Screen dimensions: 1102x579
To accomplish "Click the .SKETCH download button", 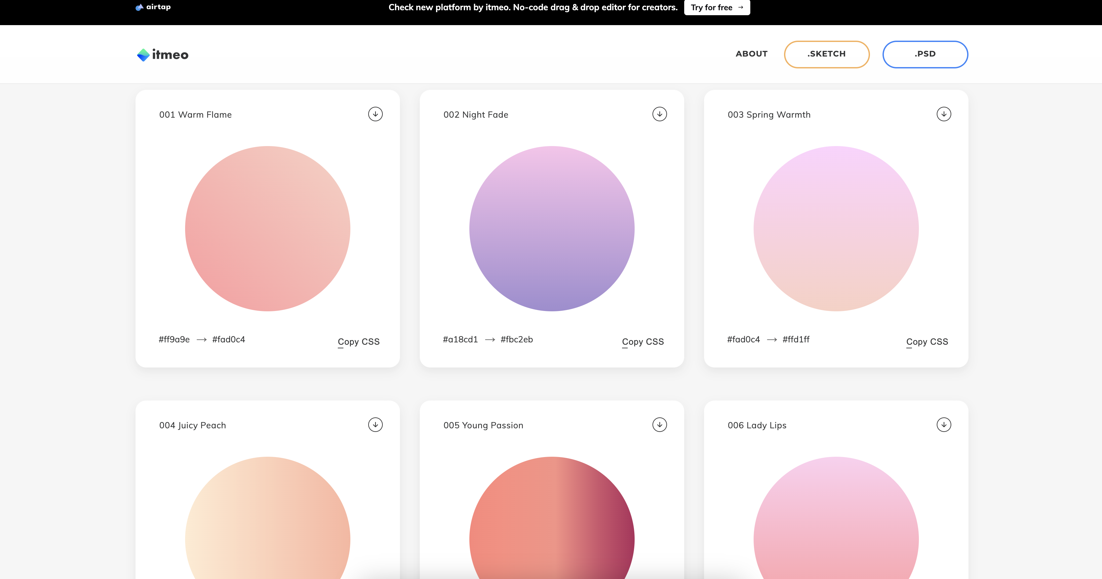I will (x=826, y=54).
